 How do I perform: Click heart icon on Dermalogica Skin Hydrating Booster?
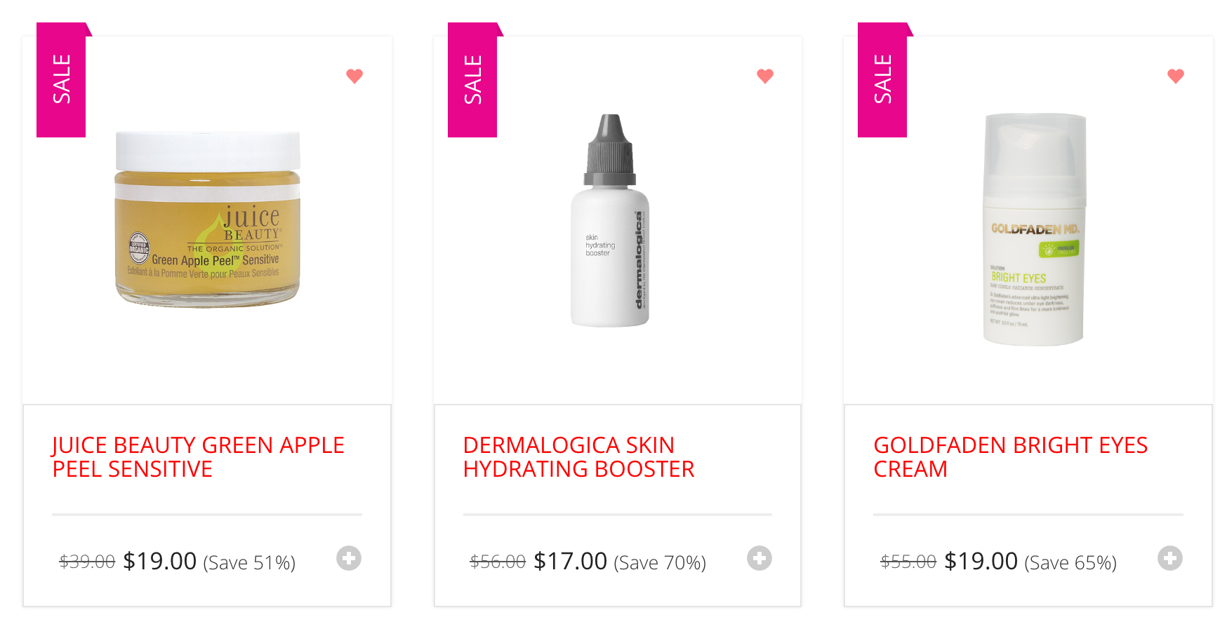pos(765,76)
